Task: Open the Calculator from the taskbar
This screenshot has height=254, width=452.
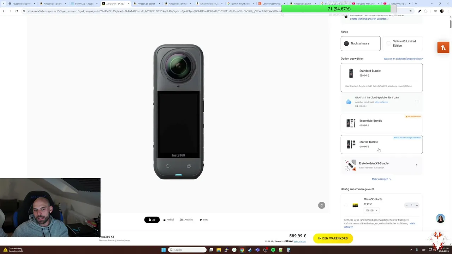Action: [x=289, y=250]
